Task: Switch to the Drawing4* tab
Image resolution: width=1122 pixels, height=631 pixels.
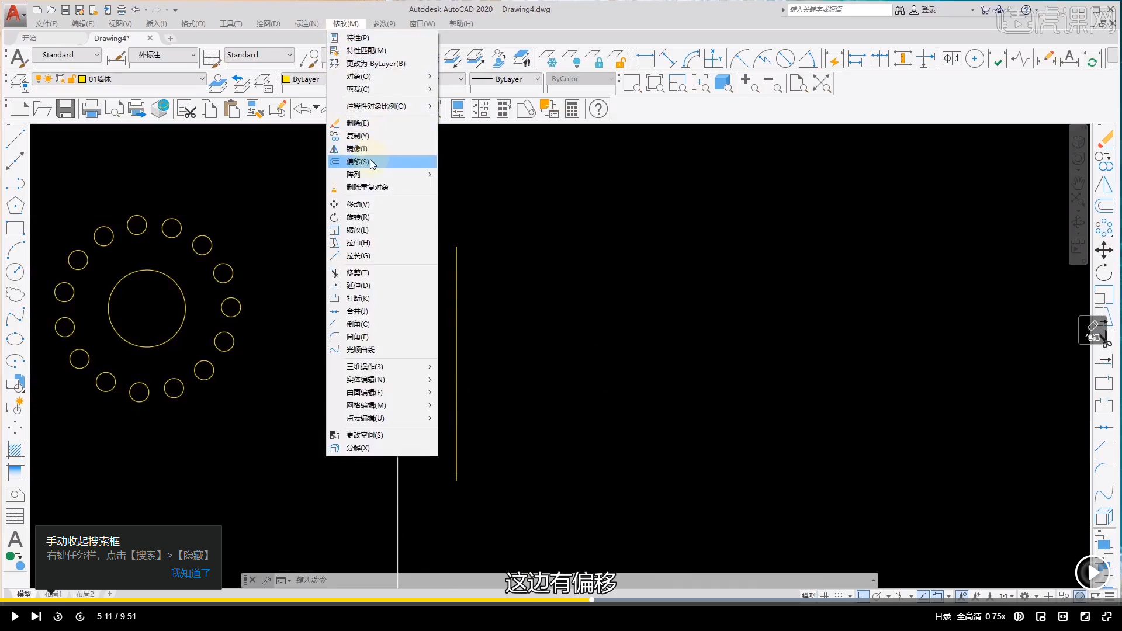Action: pyautogui.click(x=112, y=38)
